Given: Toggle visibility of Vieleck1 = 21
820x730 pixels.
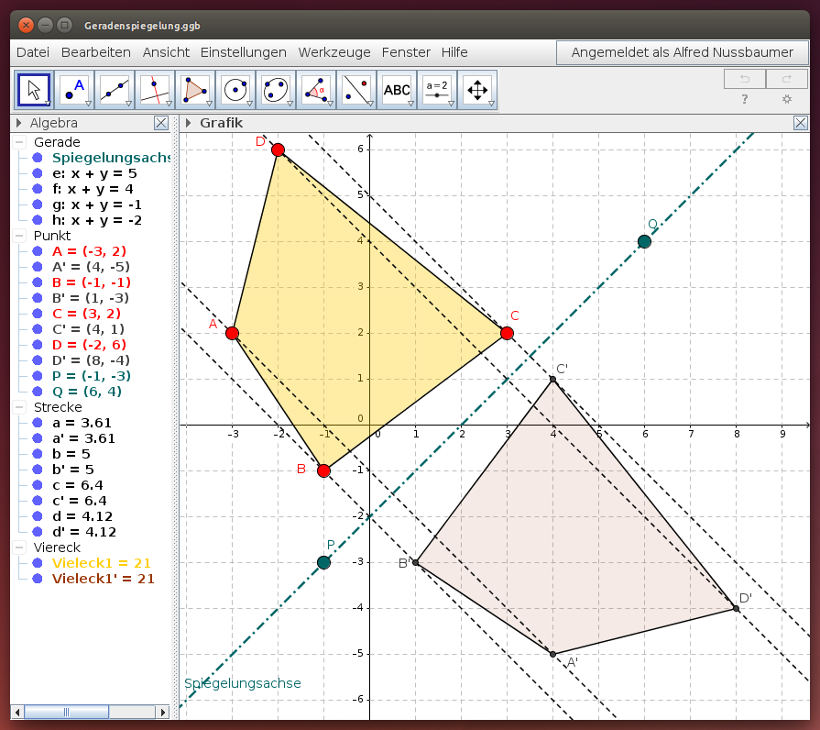Looking at the screenshot, I should (38, 563).
